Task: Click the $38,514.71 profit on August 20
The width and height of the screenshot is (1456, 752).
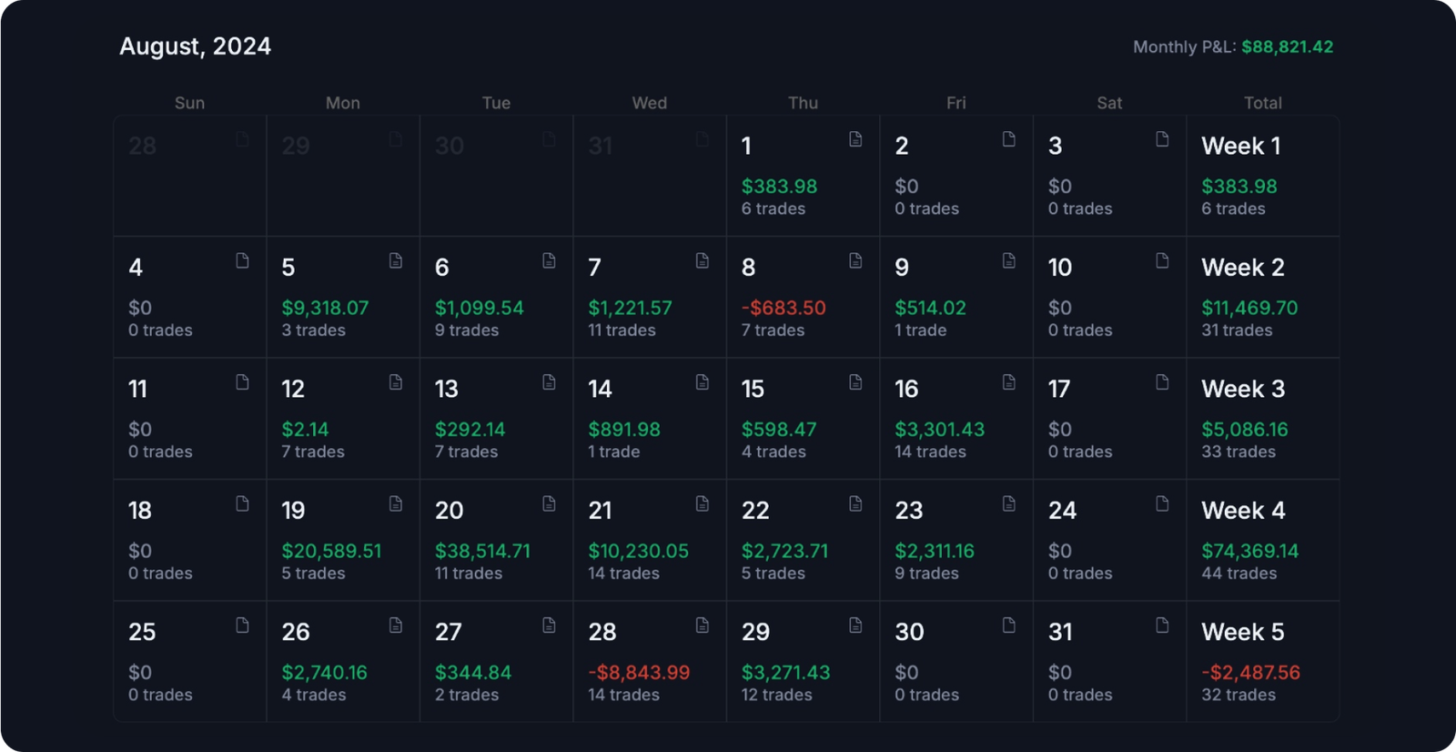Action: click(482, 551)
